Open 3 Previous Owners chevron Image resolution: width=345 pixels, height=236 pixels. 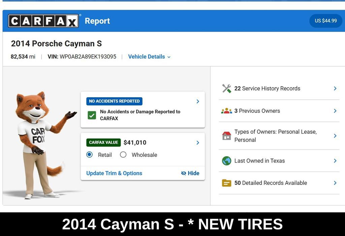point(335,111)
